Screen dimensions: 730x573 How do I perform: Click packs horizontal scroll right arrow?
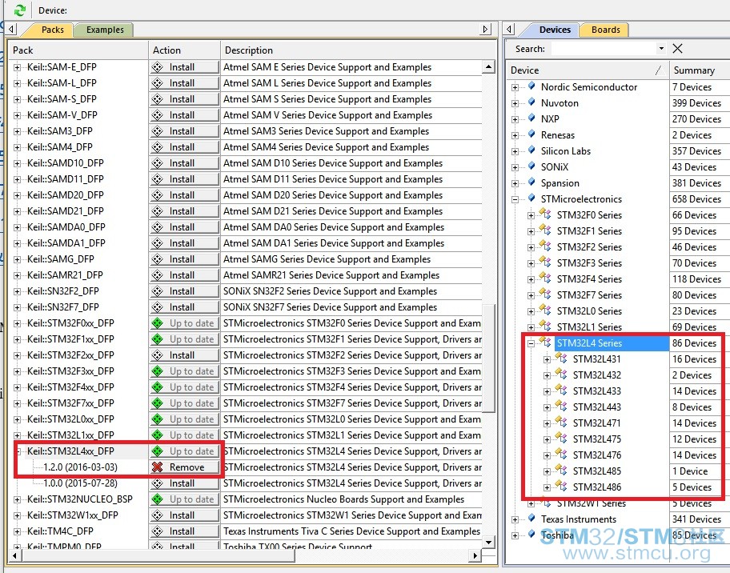point(475,555)
